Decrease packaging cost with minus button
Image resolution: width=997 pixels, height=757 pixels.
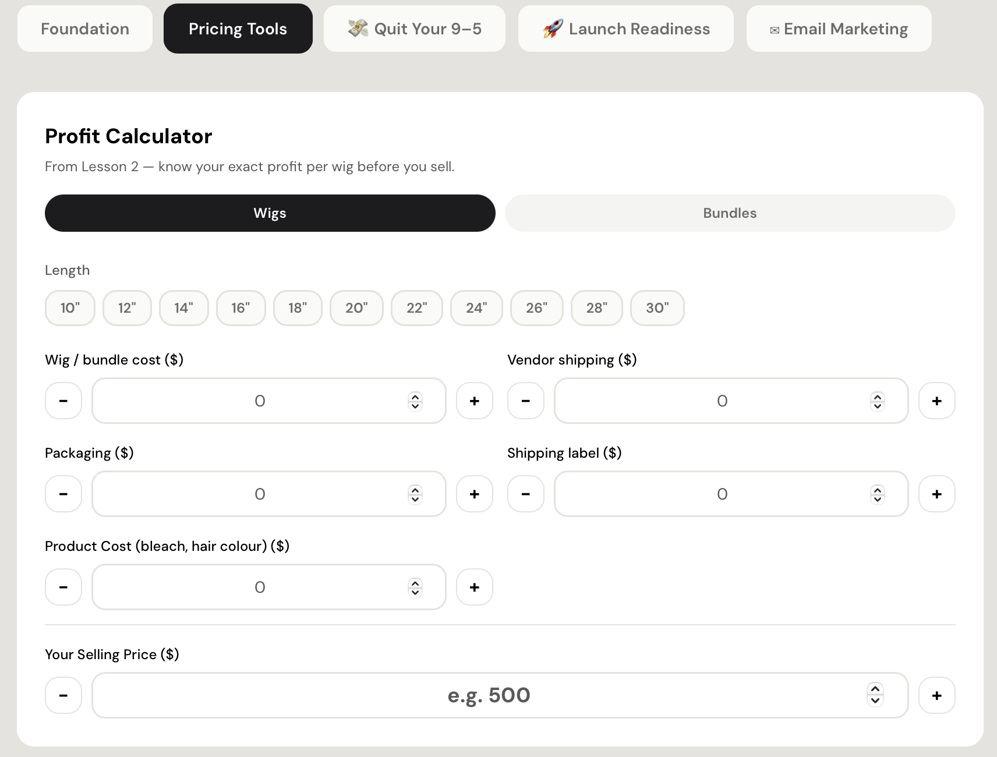click(63, 494)
